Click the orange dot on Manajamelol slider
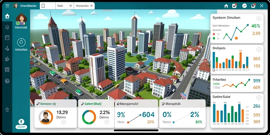The height and width of the screenshot is (135, 270). point(128,122)
